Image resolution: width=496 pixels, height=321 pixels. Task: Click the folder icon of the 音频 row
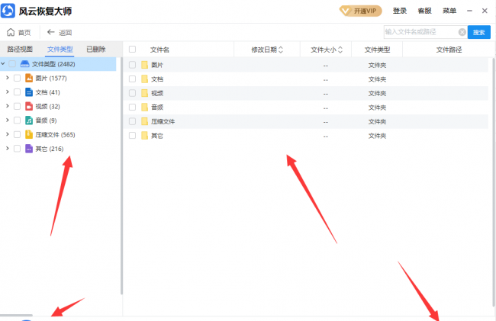click(x=144, y=107)
